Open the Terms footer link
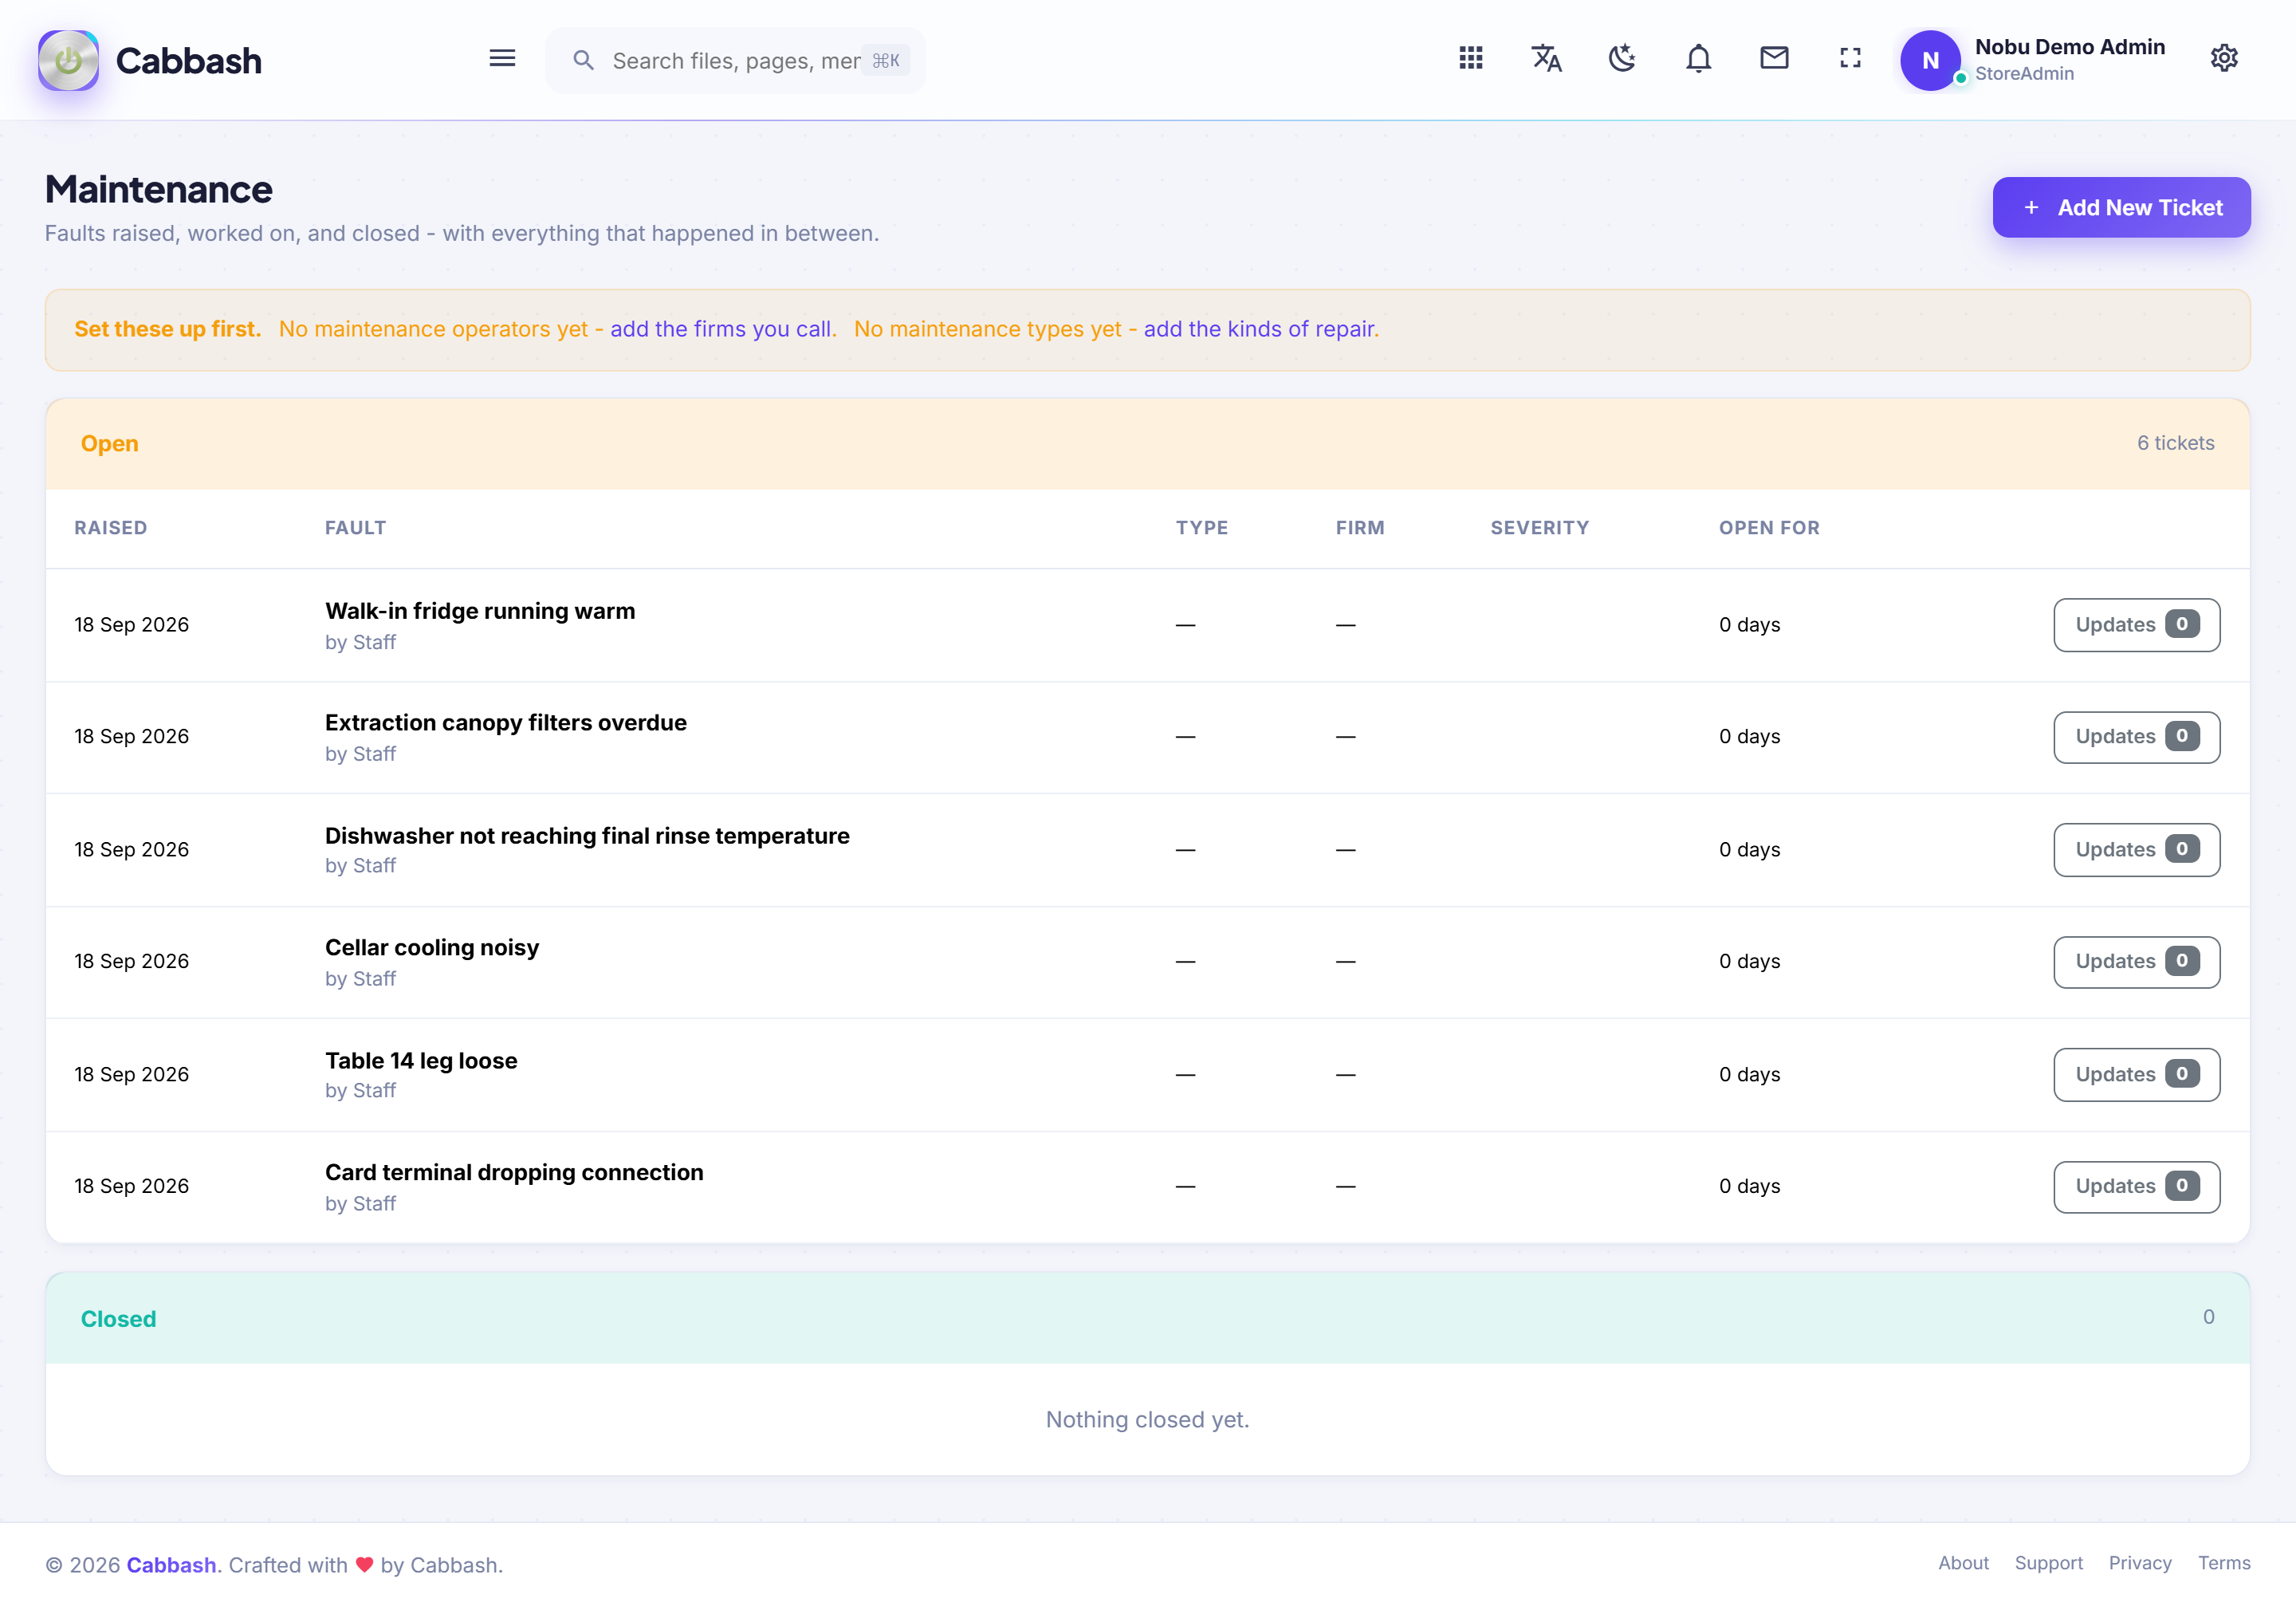This screenshot has width=2296, height=1606. [2224, 1563]
